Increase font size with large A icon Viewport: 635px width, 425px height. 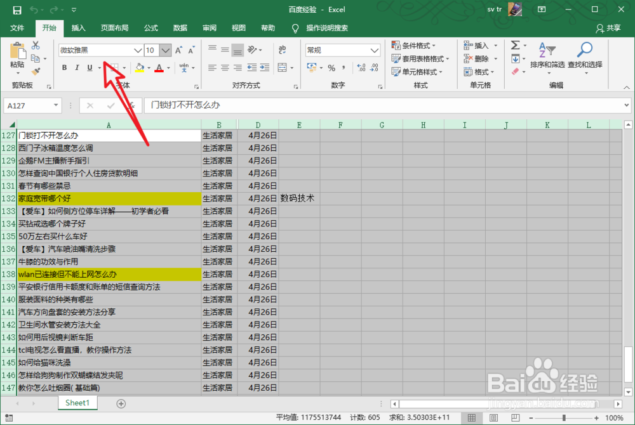point(178,50)
